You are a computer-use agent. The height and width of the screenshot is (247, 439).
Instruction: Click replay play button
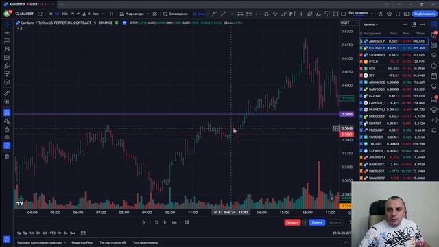[156, 222]
